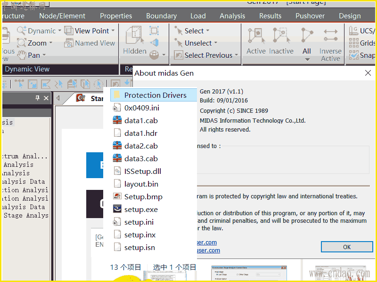The image size is (377, 282).
Task: Click the Named View camera icon
Action: (68, 43)
